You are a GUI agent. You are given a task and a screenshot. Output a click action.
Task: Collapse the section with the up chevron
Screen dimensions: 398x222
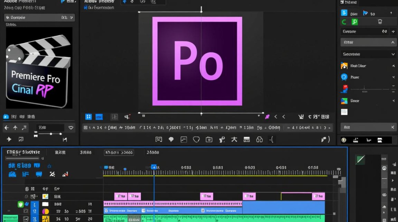pos(393,42)
